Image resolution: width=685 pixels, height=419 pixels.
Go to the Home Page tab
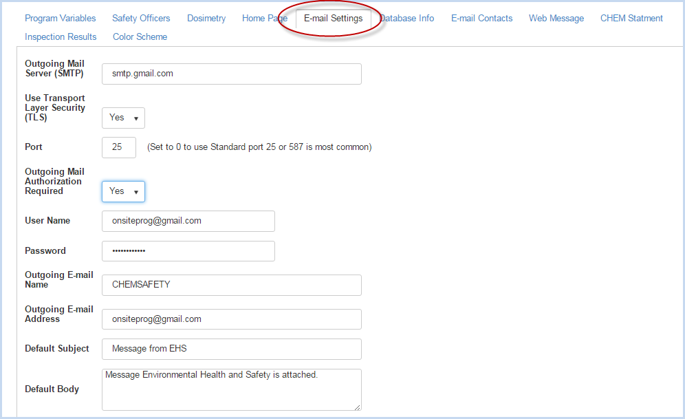[265, 19]
